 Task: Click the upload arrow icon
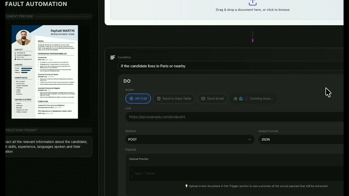click(x=252, y=2)
